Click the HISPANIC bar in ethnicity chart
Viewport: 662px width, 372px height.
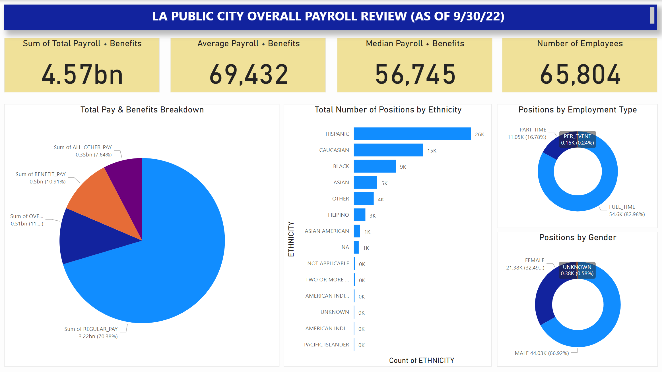click(x=412, y=134)
